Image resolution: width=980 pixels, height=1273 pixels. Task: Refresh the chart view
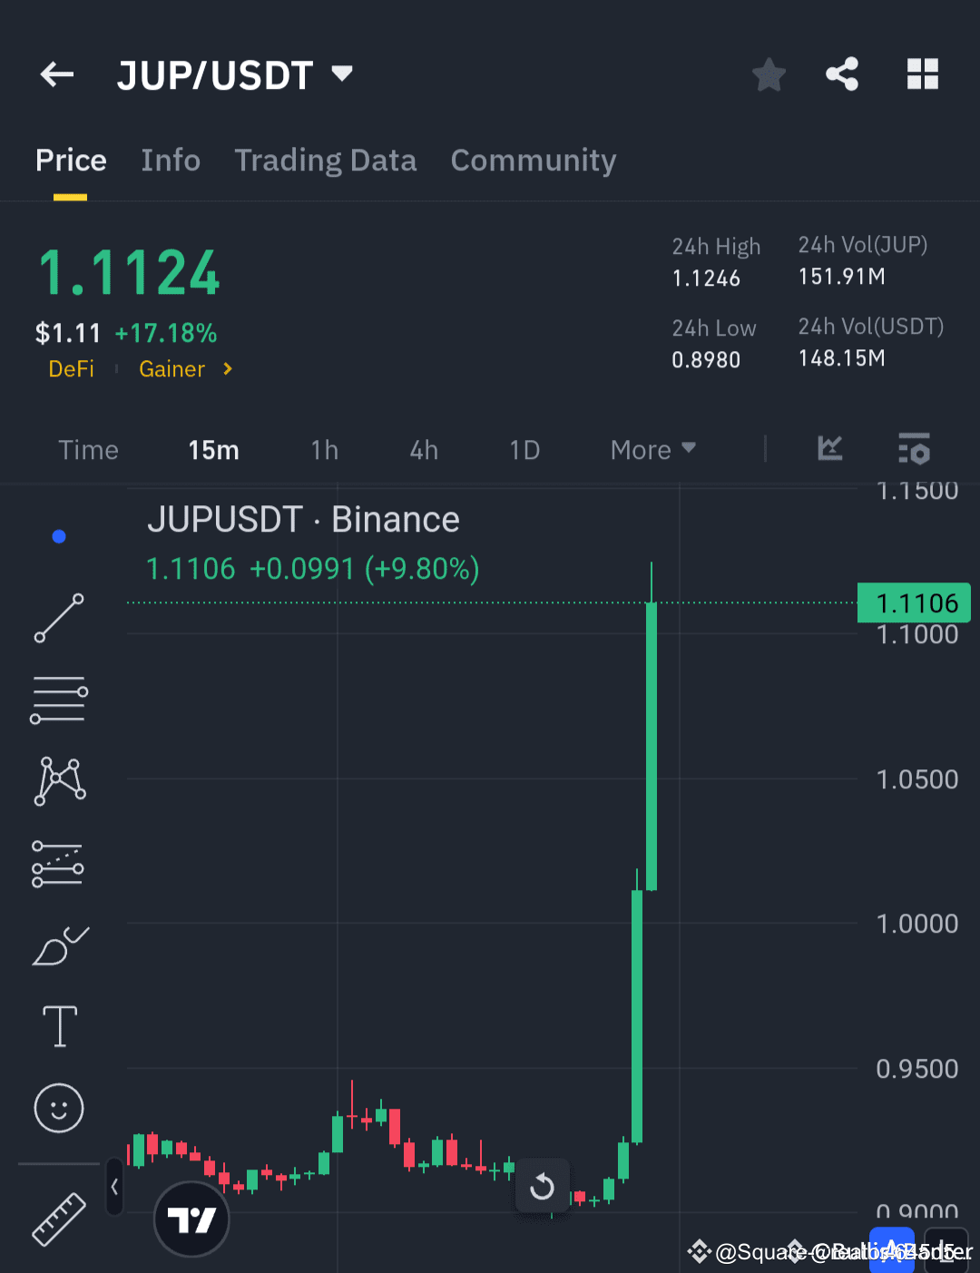(x=543, y=1186)
